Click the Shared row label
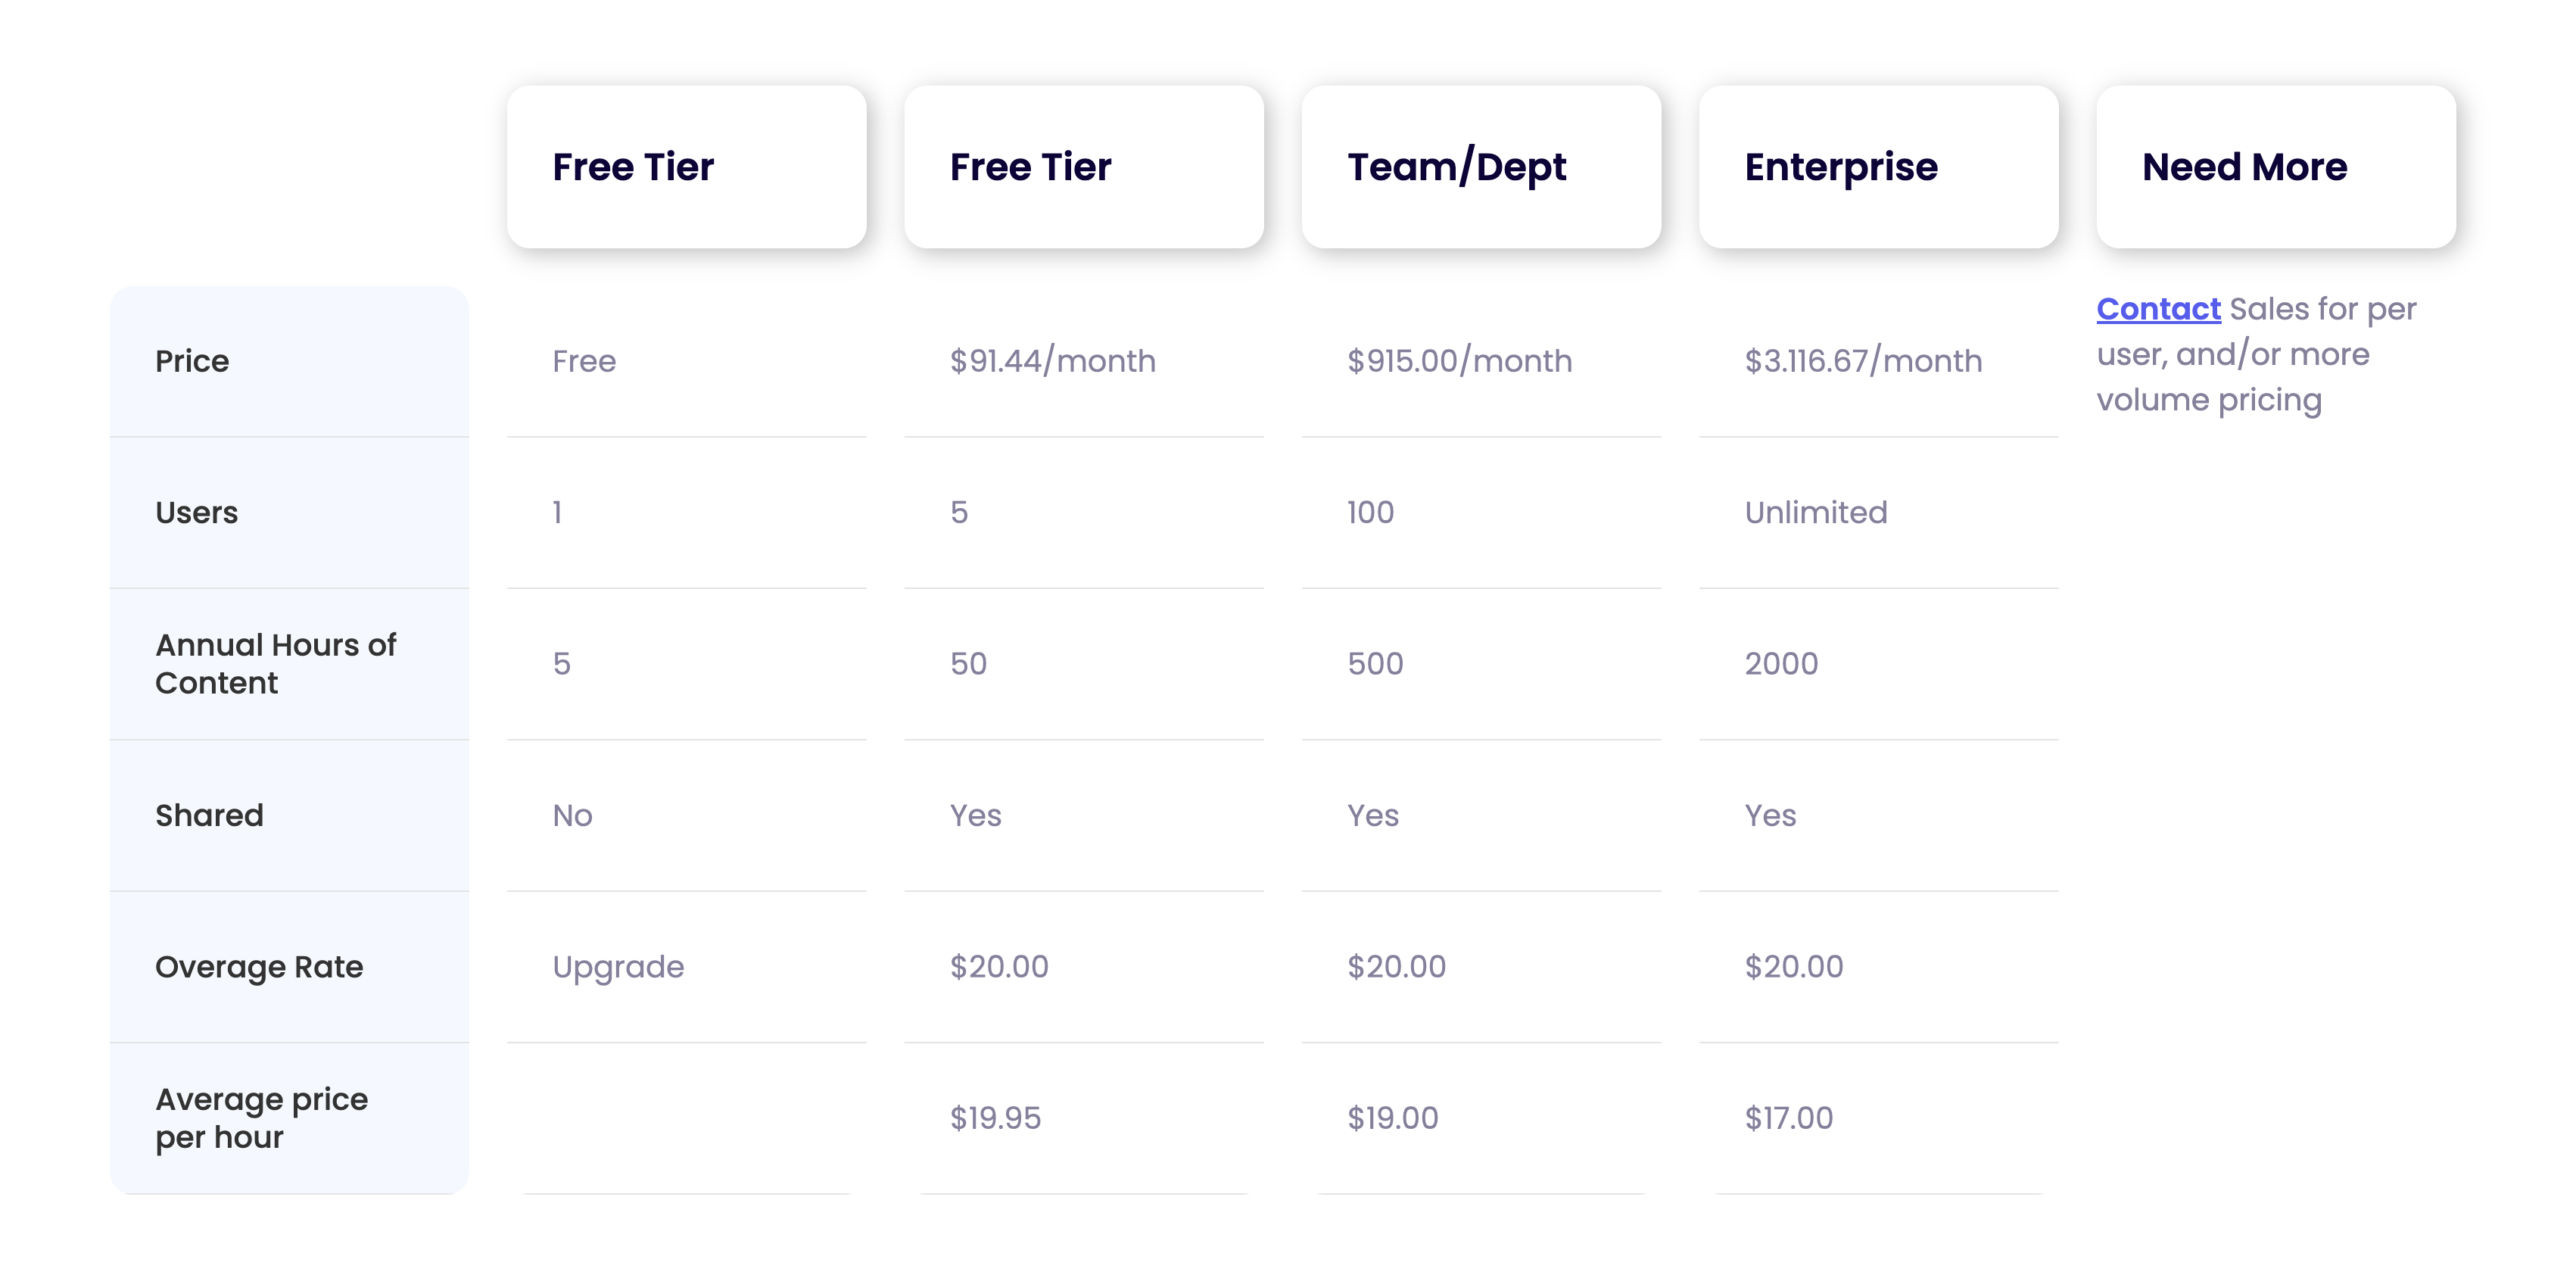2576x1272 pixels. pyautogui.click(x=209, y=815)
